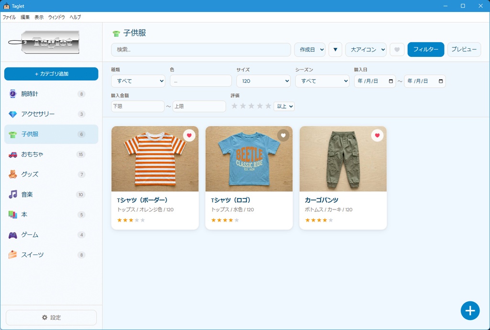Set the 評価 filter to four stars
Viewport: 490px width, 330px height.
coord(259,106)
